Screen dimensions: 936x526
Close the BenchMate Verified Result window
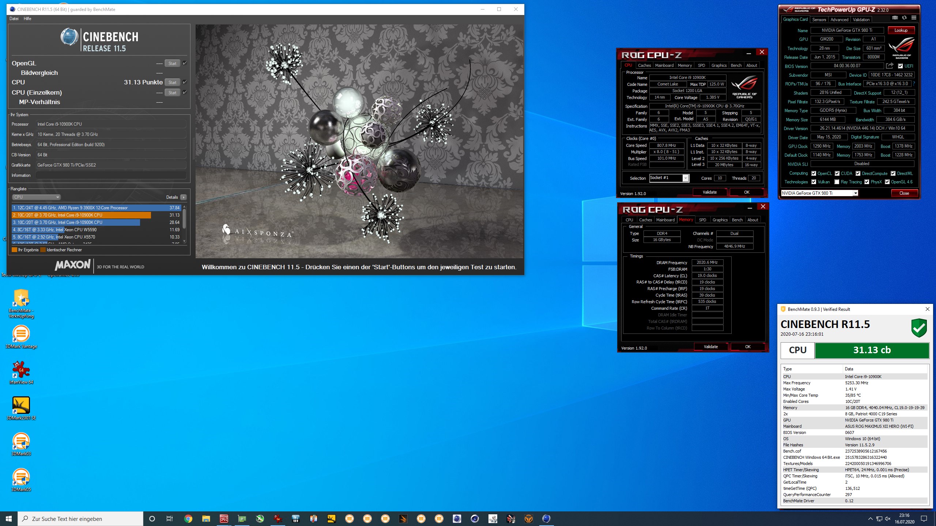(927, 309)
